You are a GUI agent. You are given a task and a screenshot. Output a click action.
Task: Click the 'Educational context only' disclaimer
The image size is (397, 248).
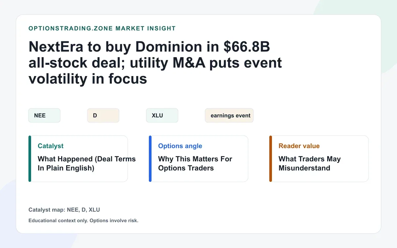(x=83, y=221)
